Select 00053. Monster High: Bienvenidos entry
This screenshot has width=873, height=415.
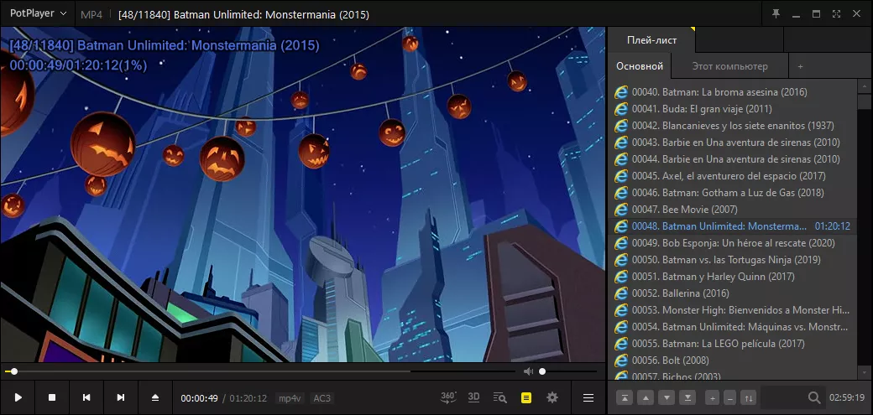(x=733, y=310)
